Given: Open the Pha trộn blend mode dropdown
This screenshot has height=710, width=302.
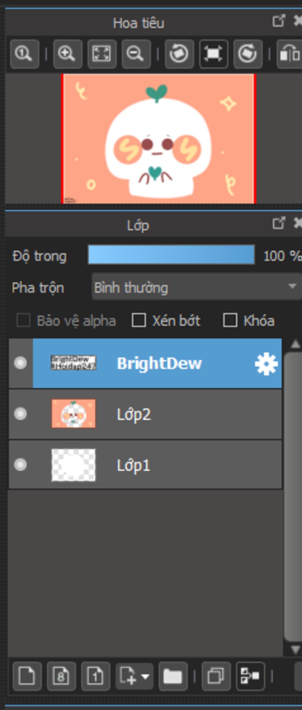Looking at the screenshot, I should tap(197, 287).
